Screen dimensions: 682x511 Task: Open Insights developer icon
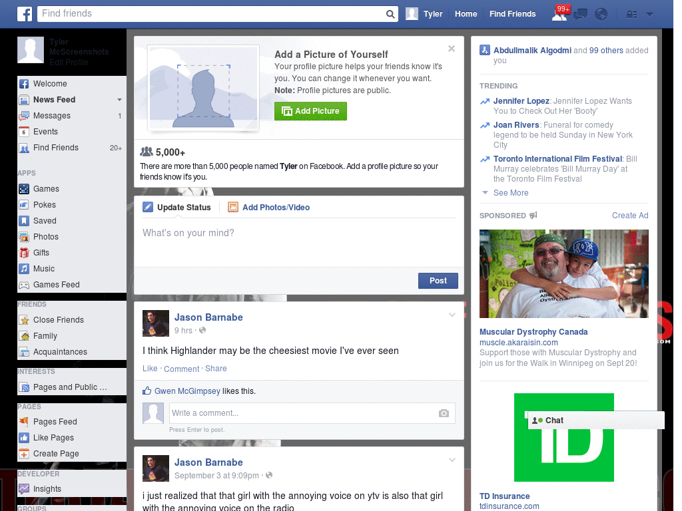click(24, 489)
